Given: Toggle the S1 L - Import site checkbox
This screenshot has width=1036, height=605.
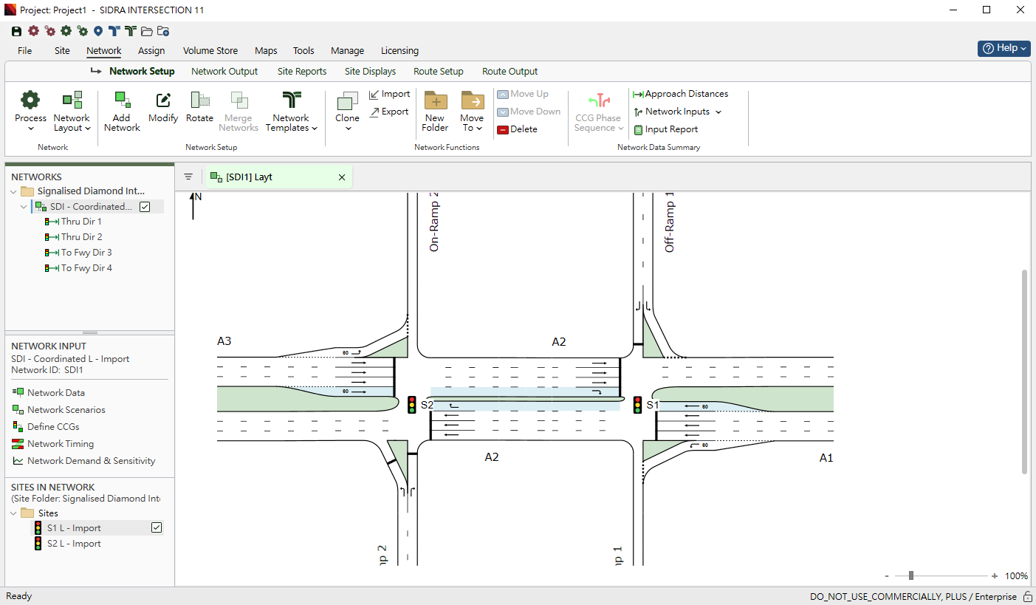Looking at the screenshot, I should (156, 527).
